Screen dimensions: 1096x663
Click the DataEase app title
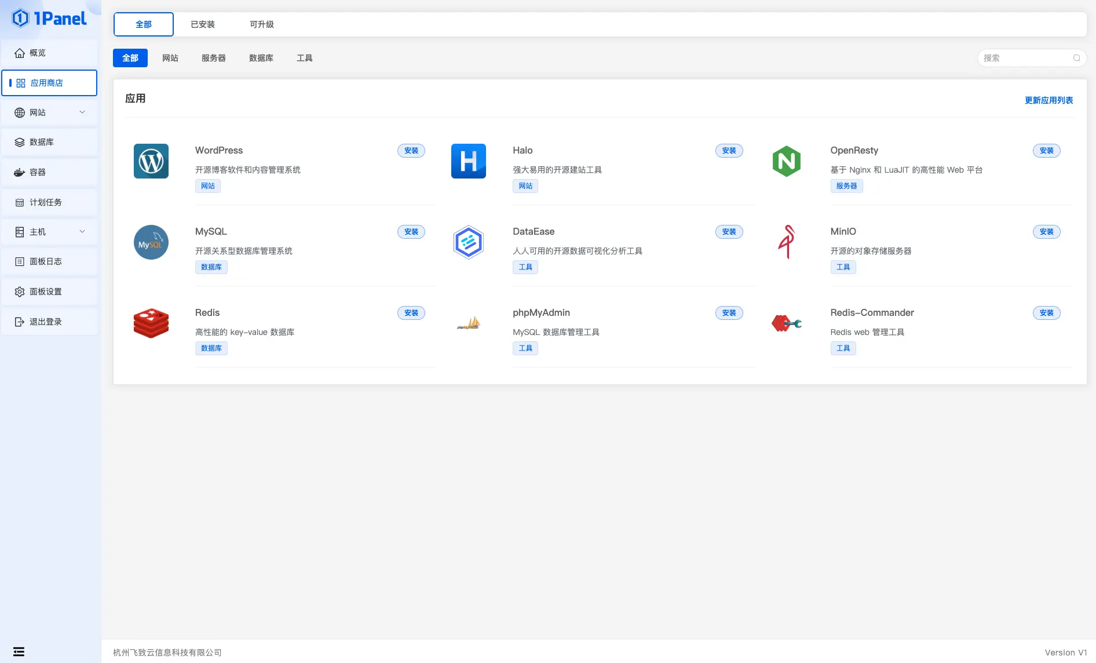point(534,232)
